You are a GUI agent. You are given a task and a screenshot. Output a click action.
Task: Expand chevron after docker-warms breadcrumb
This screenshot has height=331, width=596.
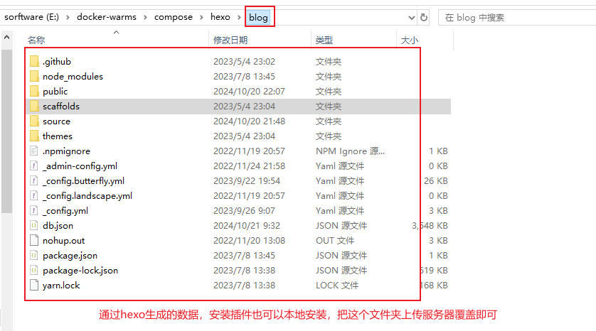[145, 18]
